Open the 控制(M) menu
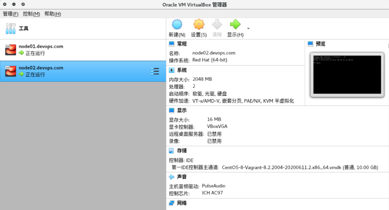This screenshot has height=210, width=389. click(x=31, y=14)
